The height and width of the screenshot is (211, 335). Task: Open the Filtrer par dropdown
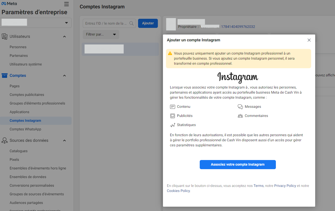(x=101, y=34)
